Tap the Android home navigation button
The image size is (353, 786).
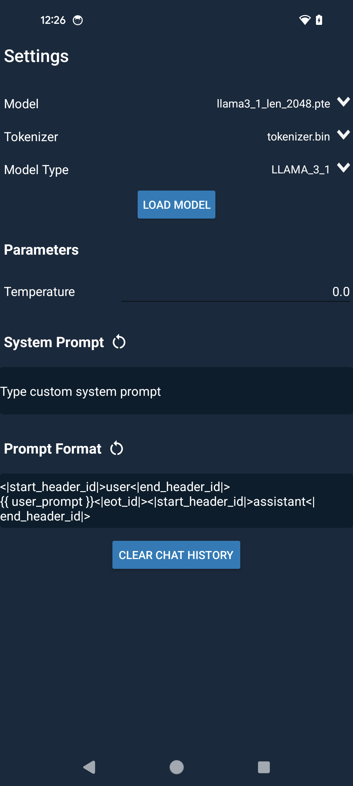(176, 767)
